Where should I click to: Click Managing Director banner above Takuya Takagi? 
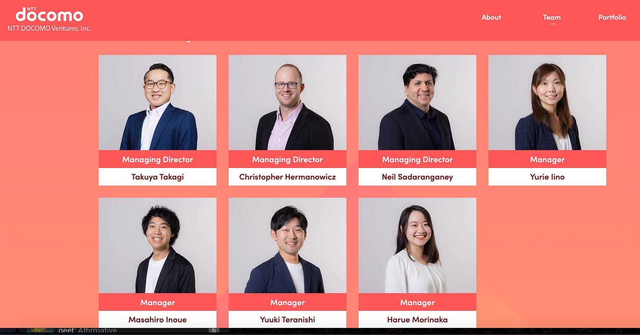pyautogui.click(x=157, y=159)
